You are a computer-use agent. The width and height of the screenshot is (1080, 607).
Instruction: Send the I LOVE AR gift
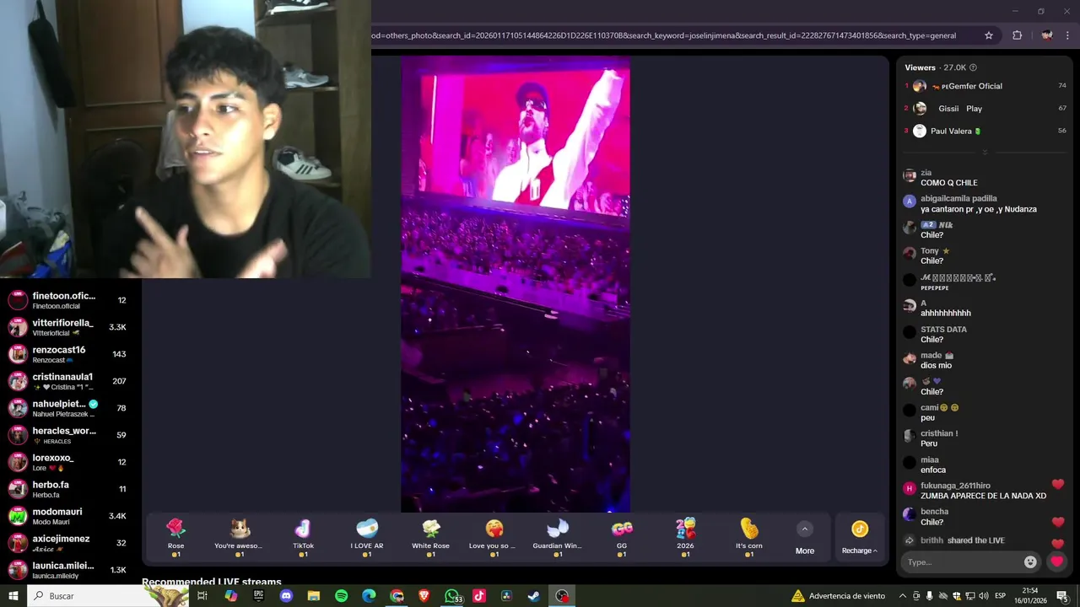point(367,537)
